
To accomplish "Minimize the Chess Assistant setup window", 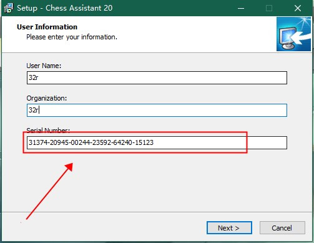I will [x=241, y=8].
